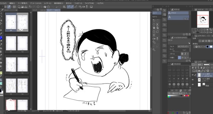Click the サイズ font size field

pyautogui.click(x=183, y=50)
